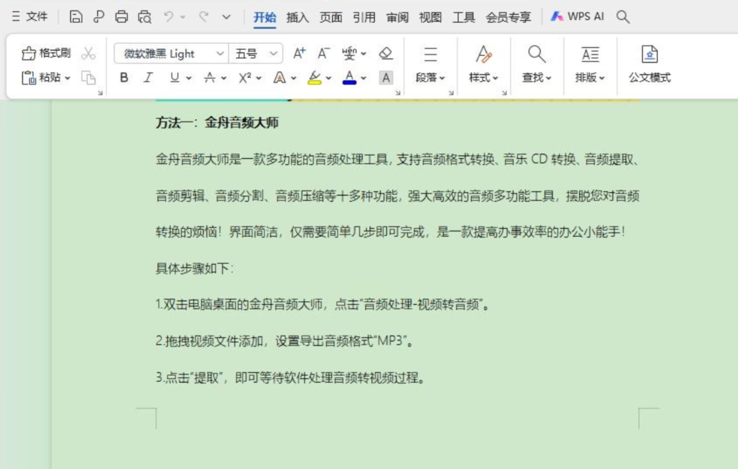Click the text effects A icon
The width and height of the screenshot is (738, 469).
pyautogui.click(x=279, y=78)
